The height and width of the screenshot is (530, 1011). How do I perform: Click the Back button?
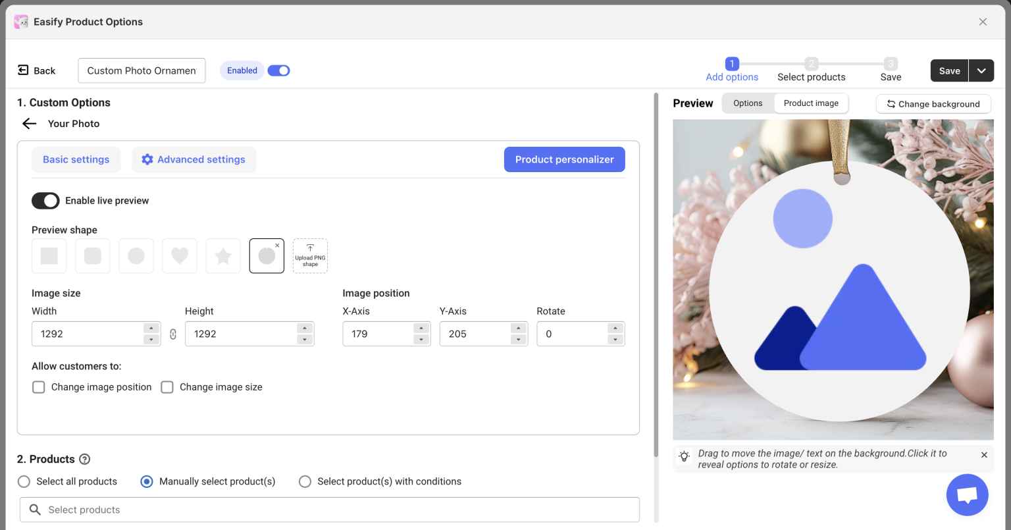click(x=37, y=70)
